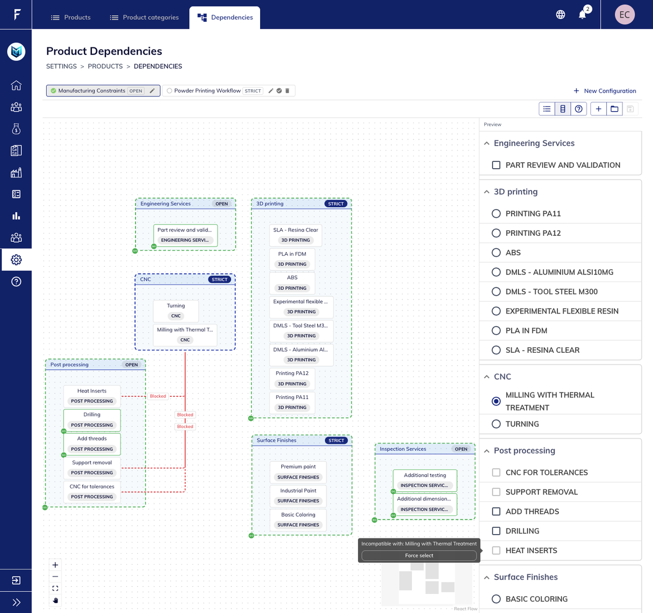The height and width of the screenshot is (613, 653).
Task: Select Milling with Thermal Treatment radio
Action: tap(496, 401)
